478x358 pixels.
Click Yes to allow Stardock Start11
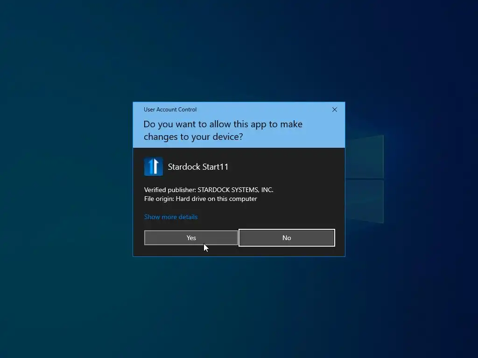tap(191, 238)
